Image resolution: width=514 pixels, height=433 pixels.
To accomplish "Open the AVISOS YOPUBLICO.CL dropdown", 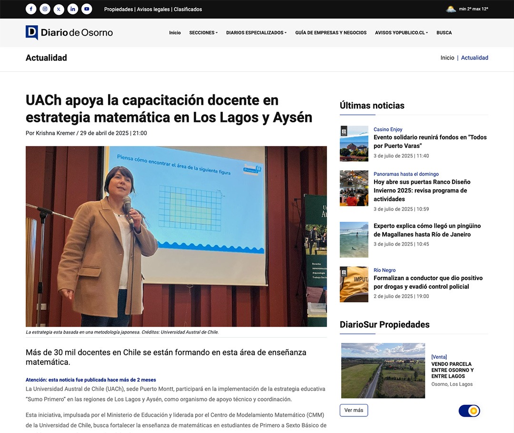I will pos(401,33).
